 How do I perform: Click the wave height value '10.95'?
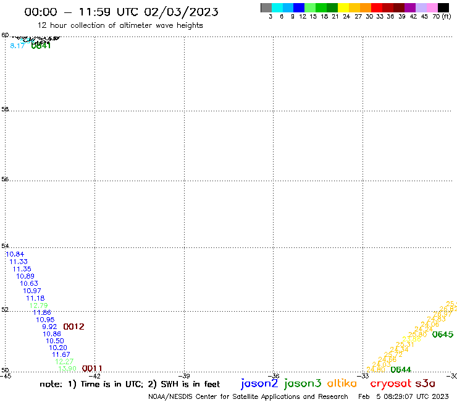pyautogui.click(x=45, y=320)
